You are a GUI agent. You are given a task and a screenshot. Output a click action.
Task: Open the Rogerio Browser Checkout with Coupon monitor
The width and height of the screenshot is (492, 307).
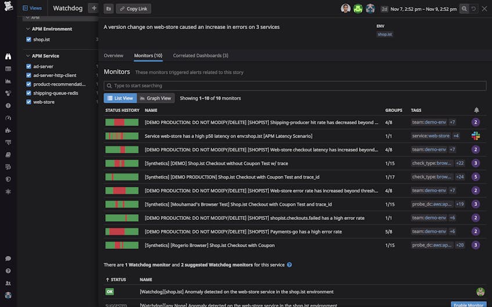pos(210,245)
